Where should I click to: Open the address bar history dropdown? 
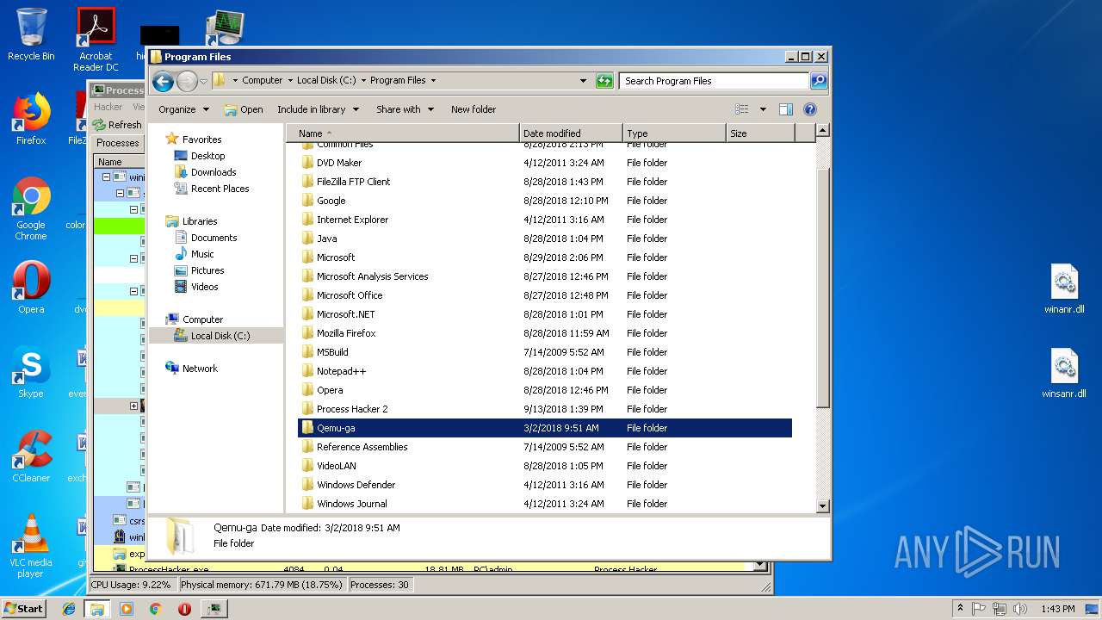[x=584, y=81]
